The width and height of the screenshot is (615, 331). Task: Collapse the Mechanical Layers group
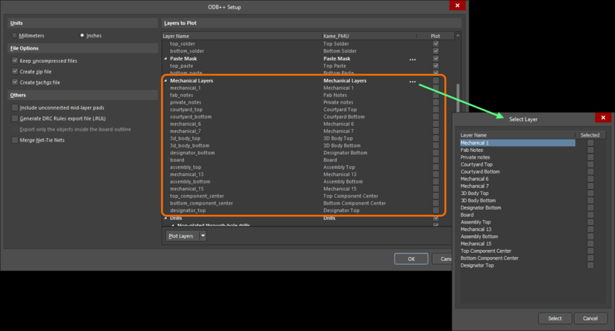[165, 80]
